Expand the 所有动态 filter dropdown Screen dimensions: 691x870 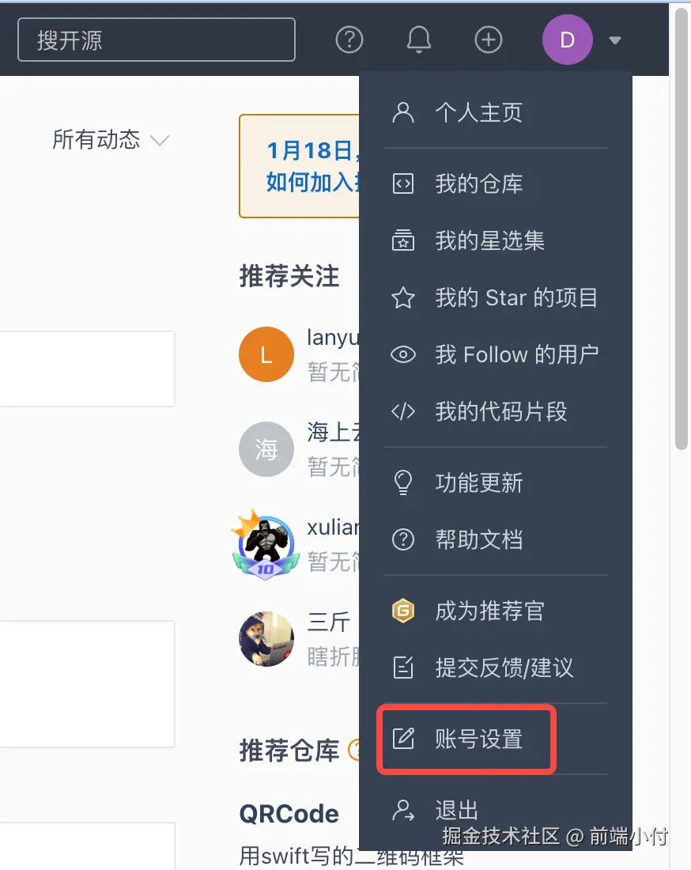(111, 139)
